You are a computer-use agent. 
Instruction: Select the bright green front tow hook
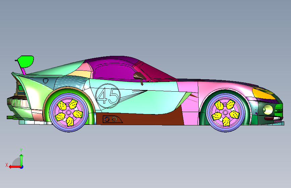279,111
